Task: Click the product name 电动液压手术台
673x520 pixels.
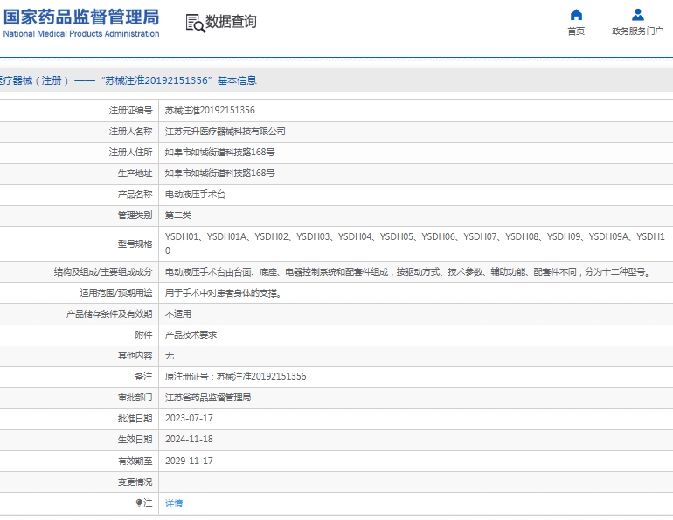Action: pyautogui.click(x=195, y=195)
